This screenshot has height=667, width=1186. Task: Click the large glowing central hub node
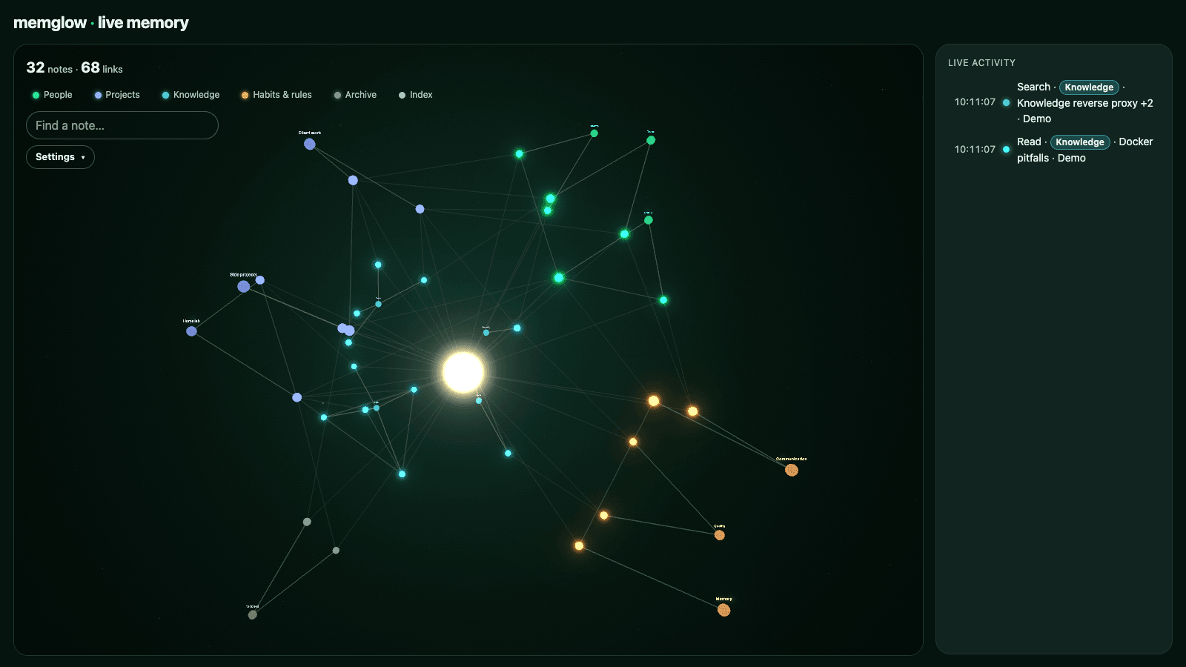[463, 372]
